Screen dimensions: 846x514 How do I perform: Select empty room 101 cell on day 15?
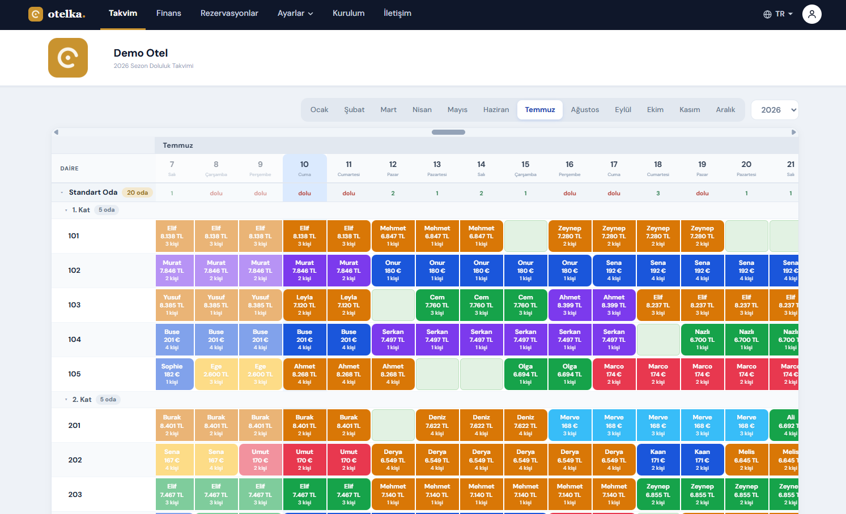point(525,236)
